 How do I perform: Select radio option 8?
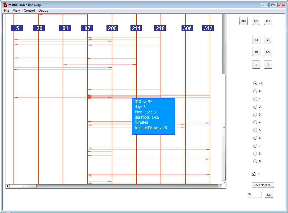[255, 154]
